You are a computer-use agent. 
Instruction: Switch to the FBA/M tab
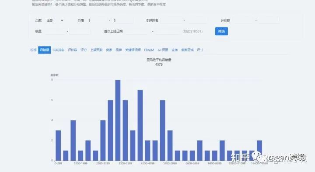[149, 50]
